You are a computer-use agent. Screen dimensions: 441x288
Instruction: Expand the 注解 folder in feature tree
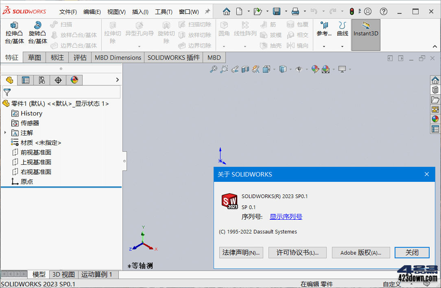[x=5, y=133]
